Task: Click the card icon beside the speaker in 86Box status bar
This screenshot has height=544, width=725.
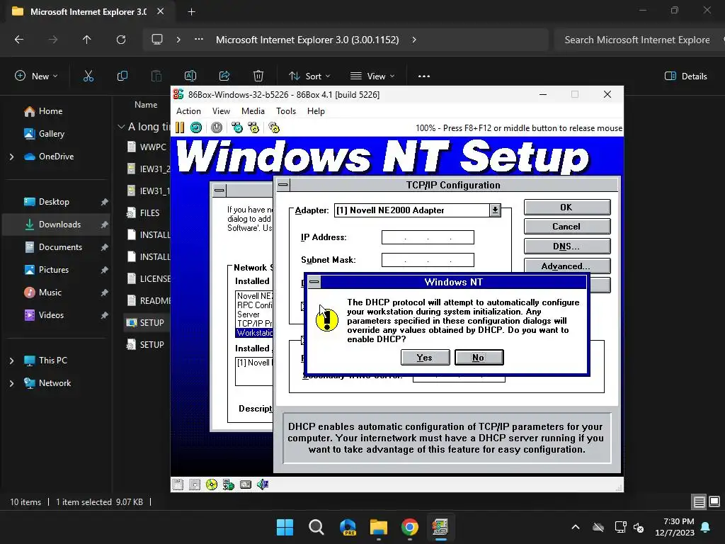Action: (246, 484)
